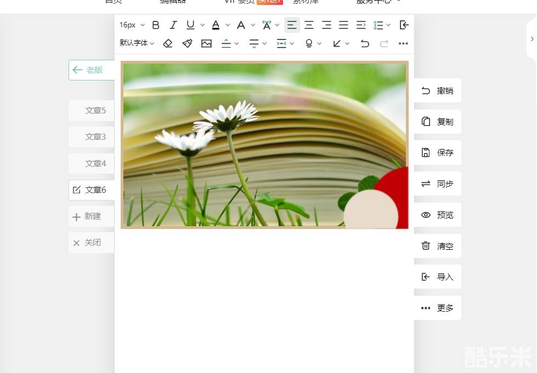Click the lightbulb icon in toolbar
This screenshot has width=537, height=373.
click(x=309, y=43)
